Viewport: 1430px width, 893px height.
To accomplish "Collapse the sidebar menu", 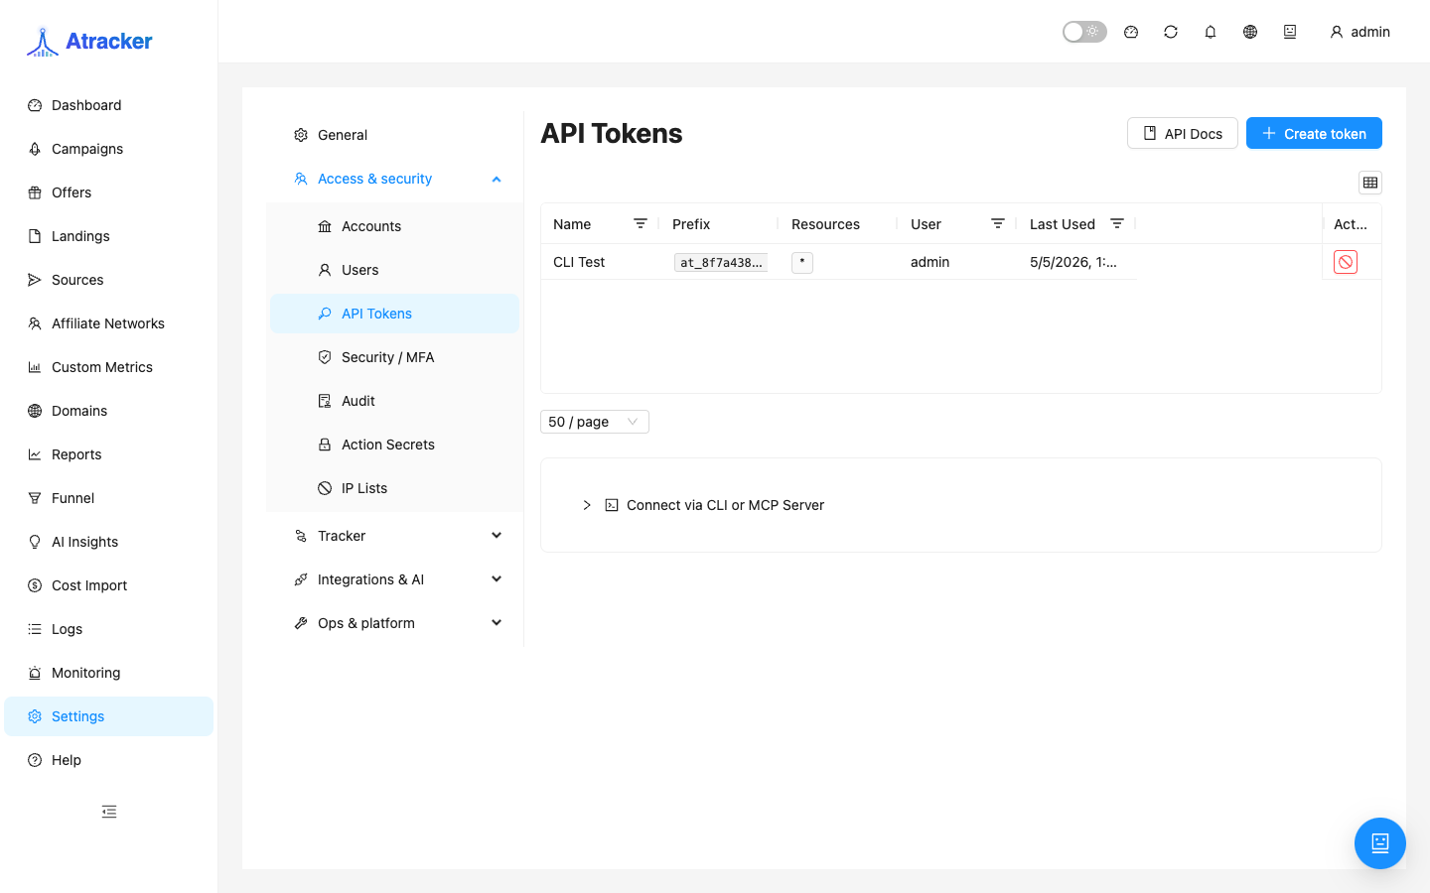I will 109,812.
